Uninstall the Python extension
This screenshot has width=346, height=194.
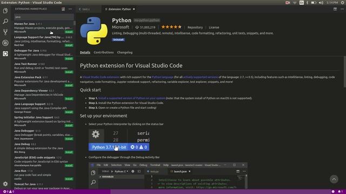(118, 39)
